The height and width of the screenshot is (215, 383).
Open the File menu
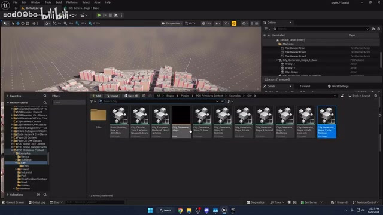(x=15, y=2)
